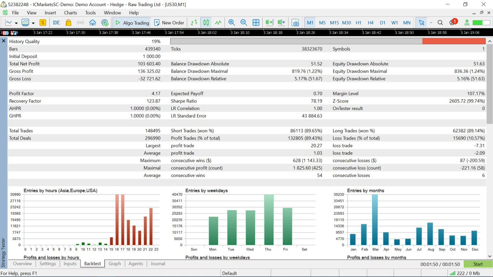Close the Strategy Tester panel
The image size is (493, 277).
(4, 41)
